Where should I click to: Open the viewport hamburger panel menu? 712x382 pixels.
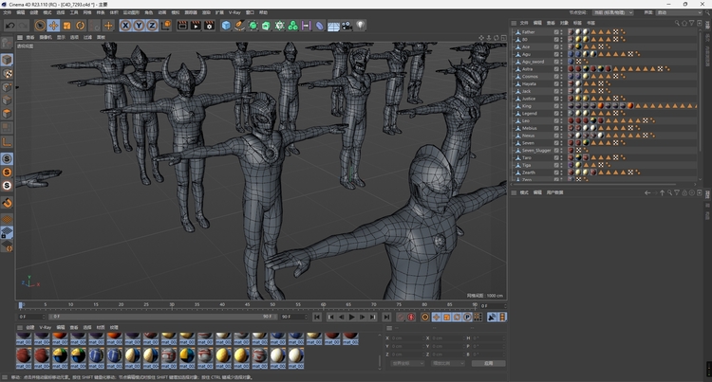click(x=20, y=37)
